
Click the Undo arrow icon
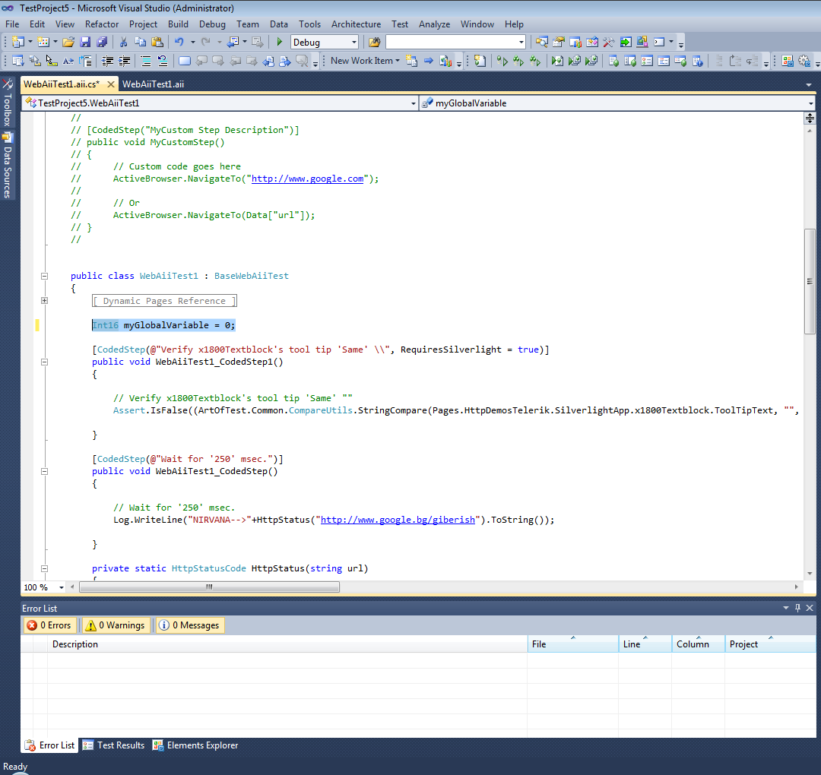179,43
